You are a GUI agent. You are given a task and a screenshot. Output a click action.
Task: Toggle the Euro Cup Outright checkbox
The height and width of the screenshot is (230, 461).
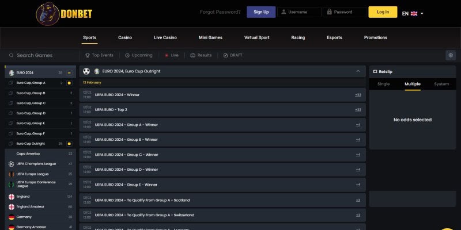[69, 143]
